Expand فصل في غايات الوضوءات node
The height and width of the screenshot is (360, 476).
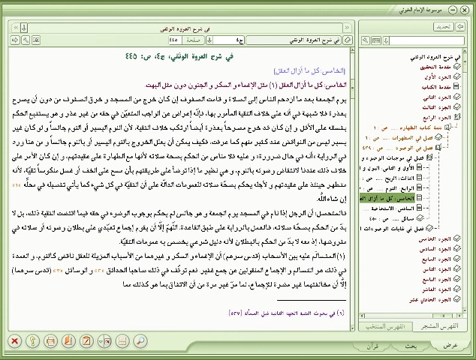pos(429,228)
